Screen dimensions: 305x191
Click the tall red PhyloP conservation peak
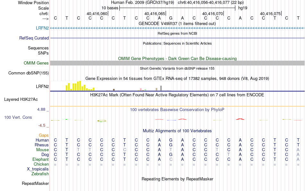pyautogui.click(x=240, y=119)
